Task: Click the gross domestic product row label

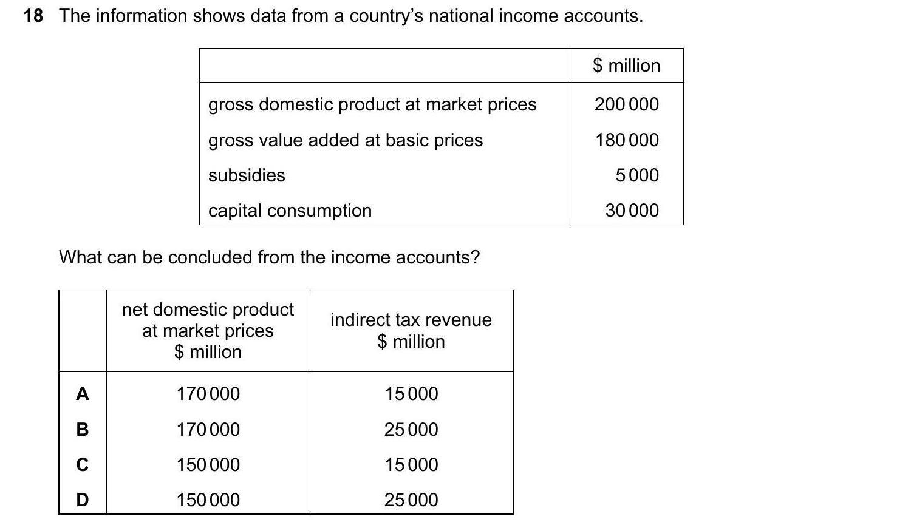Action: (372, 104)
